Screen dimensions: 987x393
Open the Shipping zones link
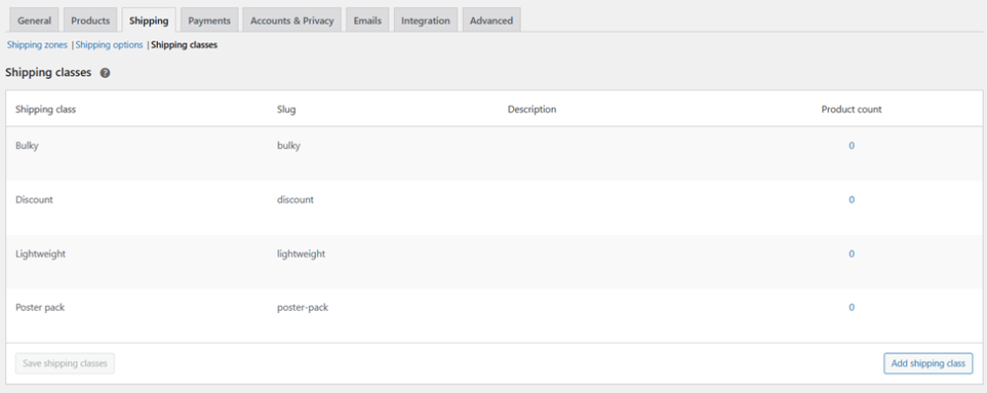pos(38,44)
